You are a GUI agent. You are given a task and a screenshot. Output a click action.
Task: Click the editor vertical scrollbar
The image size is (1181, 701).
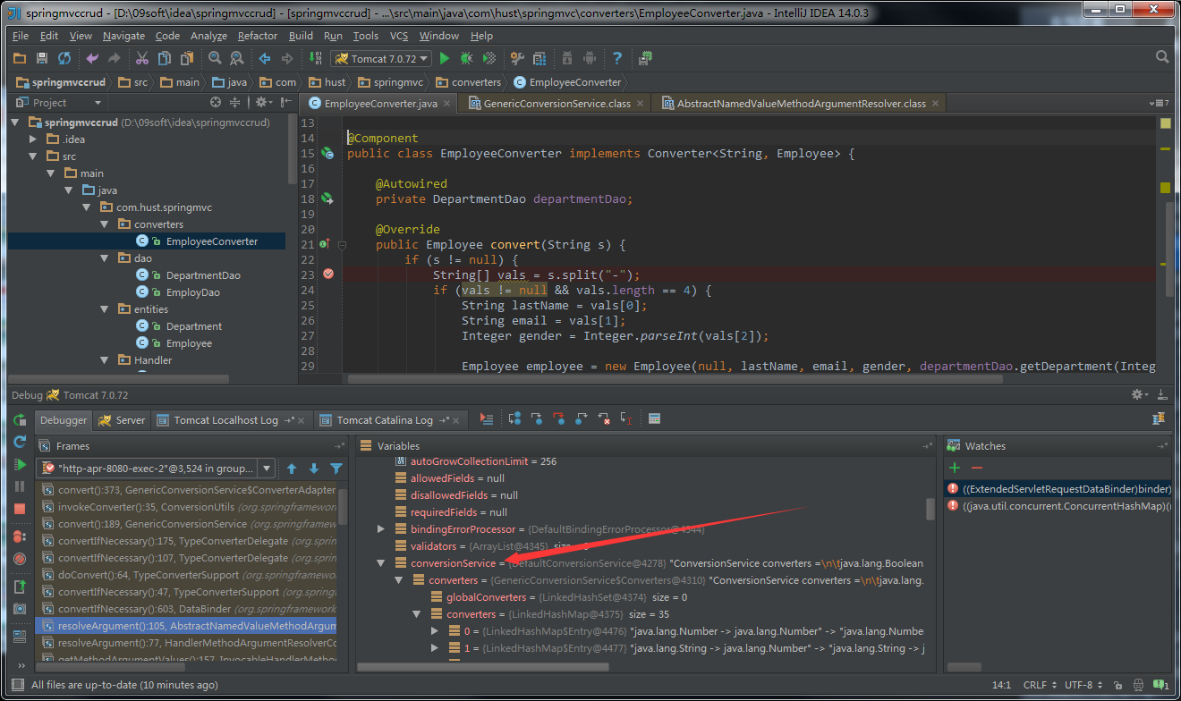point(1169,249)
